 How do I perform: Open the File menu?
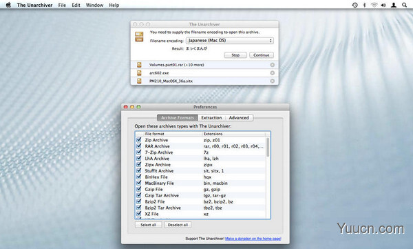62,5
